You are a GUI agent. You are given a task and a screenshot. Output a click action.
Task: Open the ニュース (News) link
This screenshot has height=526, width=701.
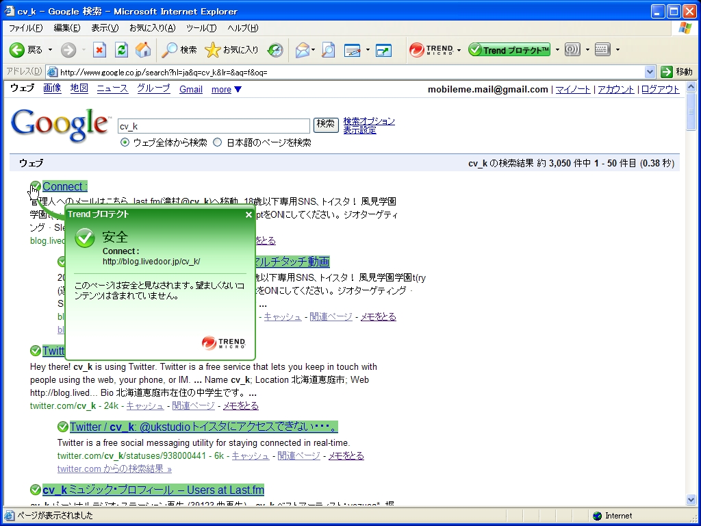coord(112,88)
